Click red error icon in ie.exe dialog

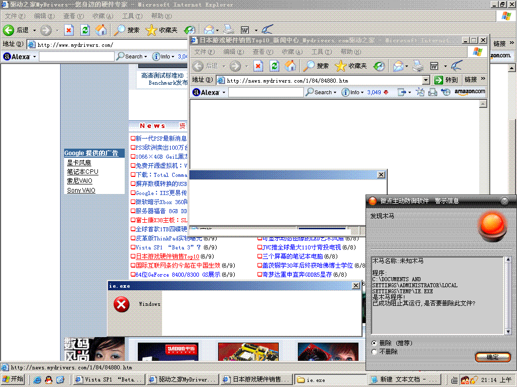click(x=121, y=304)
